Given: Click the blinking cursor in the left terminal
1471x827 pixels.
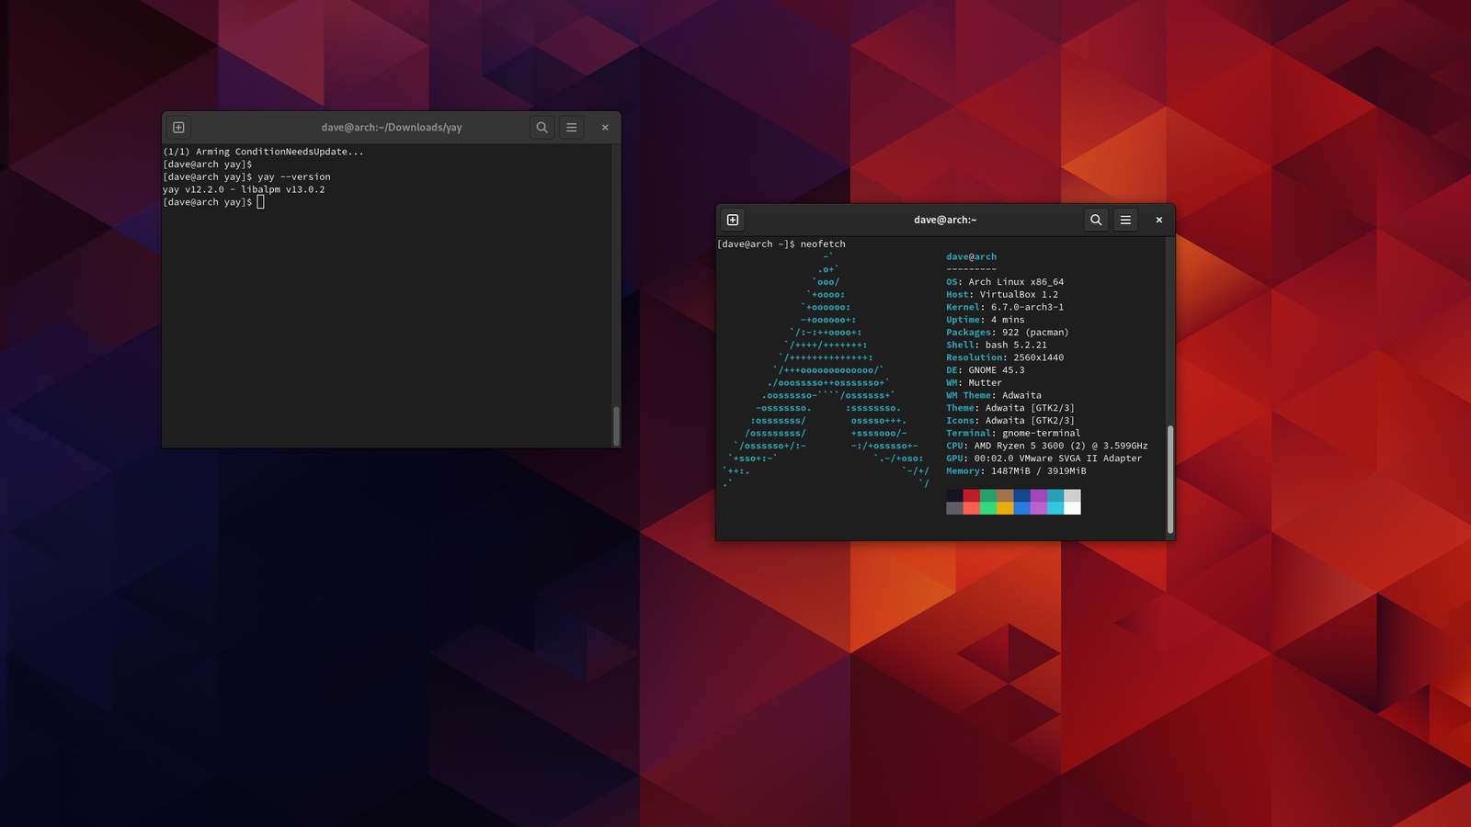Looking at the screenshot, I should tap(260, 201).
